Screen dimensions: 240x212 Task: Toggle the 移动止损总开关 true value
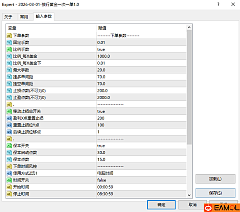tap(101, 111)
